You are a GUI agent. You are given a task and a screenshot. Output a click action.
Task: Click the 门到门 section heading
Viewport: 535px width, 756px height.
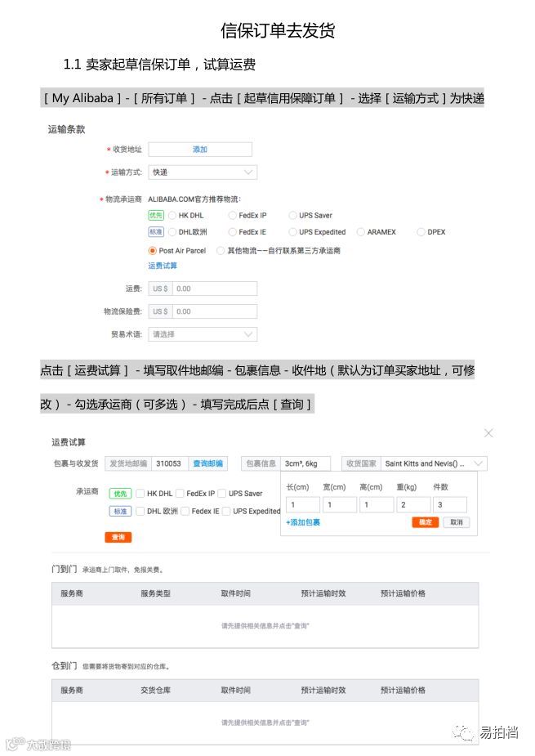64,569
